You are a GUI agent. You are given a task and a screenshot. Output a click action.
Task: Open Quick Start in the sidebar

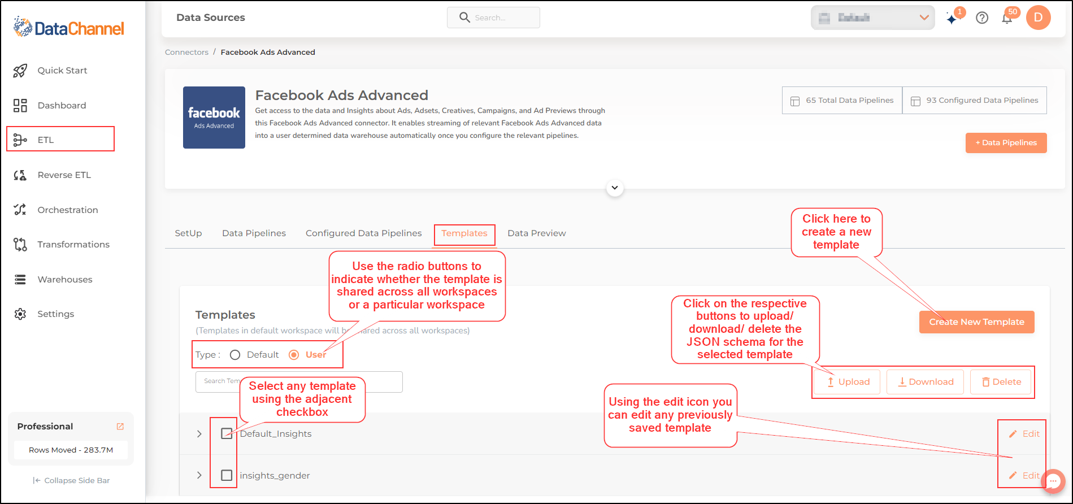tap(62, 71)
